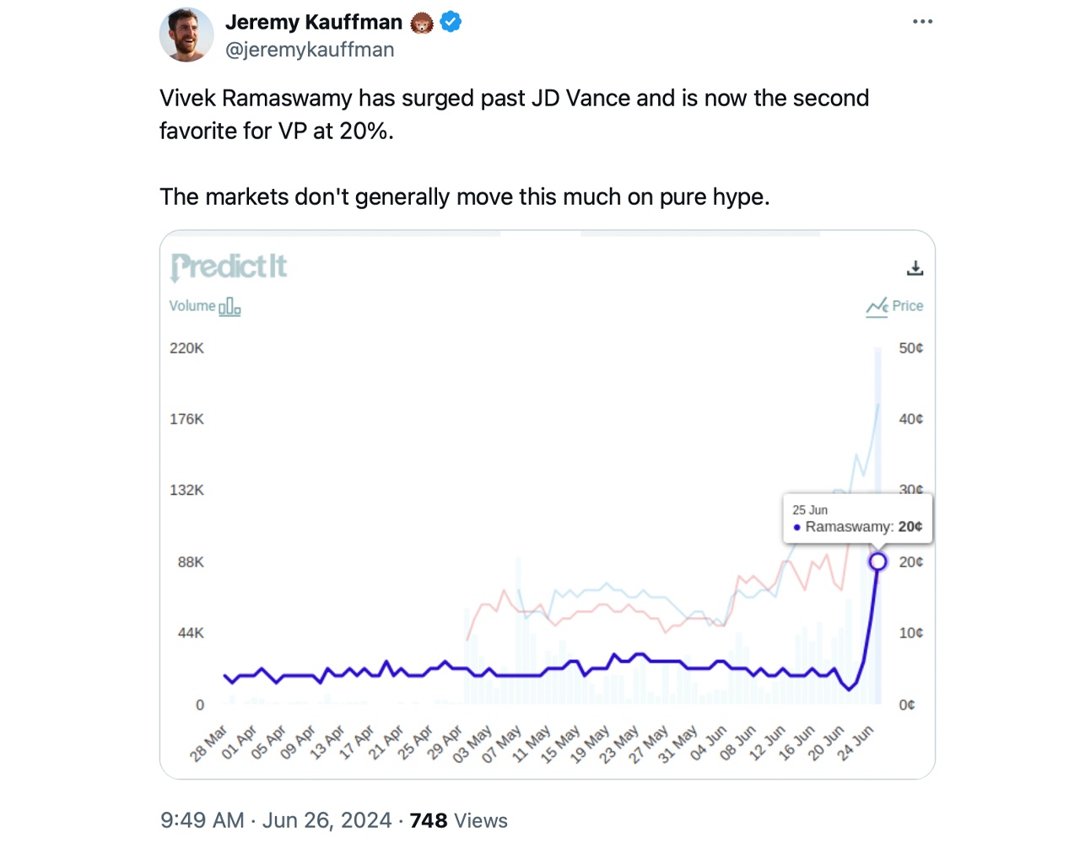The width and height of the screenshot is (1080, 843).
Task: Select the bar-chart icon next to Volume
Action: 229,306
